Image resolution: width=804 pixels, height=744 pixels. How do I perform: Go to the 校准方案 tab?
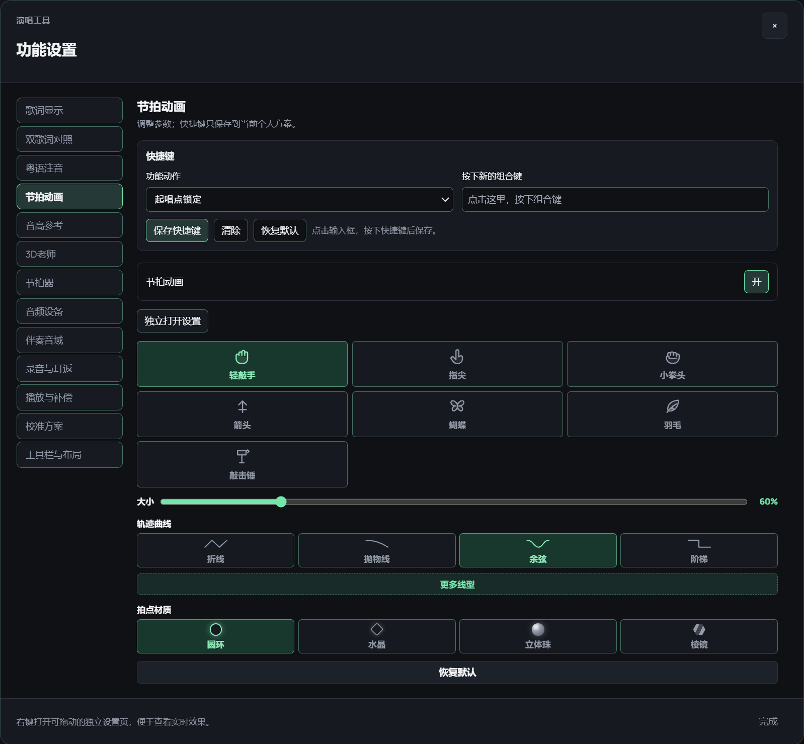pyautogui.click(x=69, y=426)
